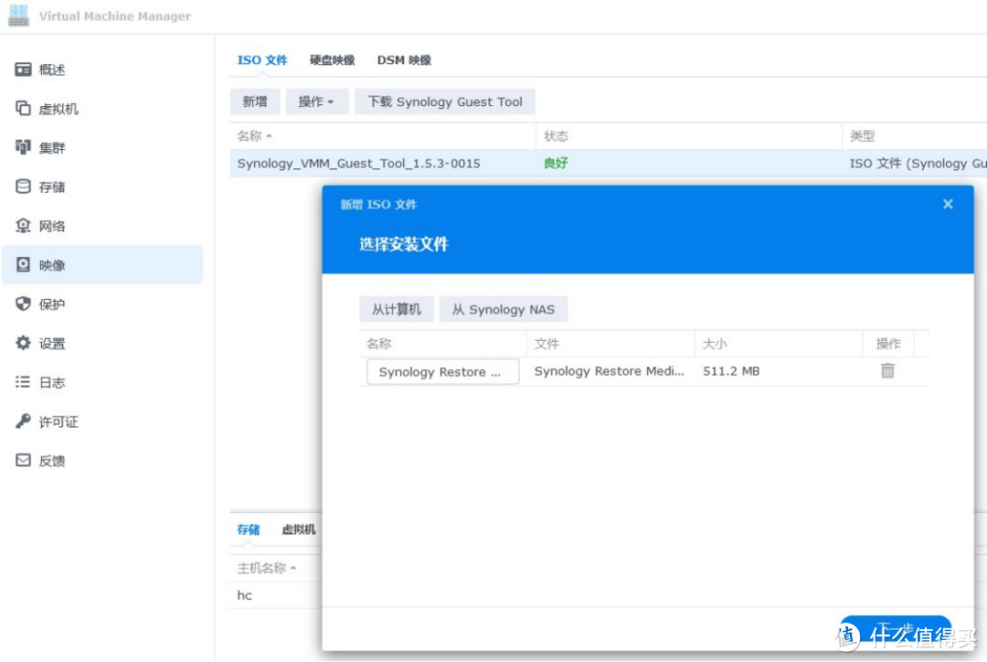The height and width of the screenshot is (662, 987).
Task: Select the Cluster (集群) icon in sidebar
Action: [24, 147]
